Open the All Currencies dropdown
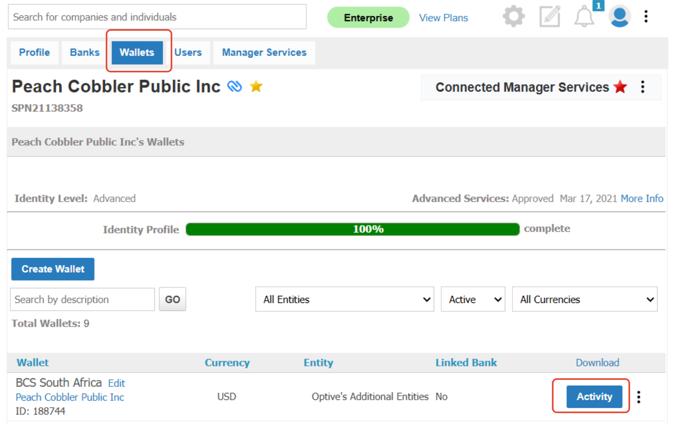This screenshot has height=424, width=673. click(585, 299)
